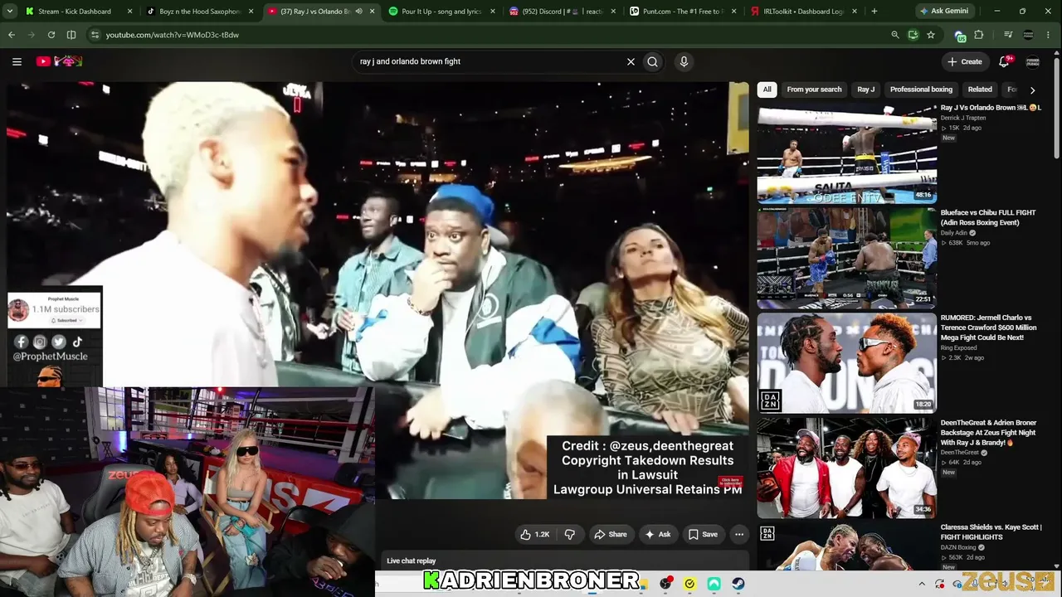
Task: Open DeenTheGreat & Adrien Broner thumbnail
Action: (x=846, y=468)
